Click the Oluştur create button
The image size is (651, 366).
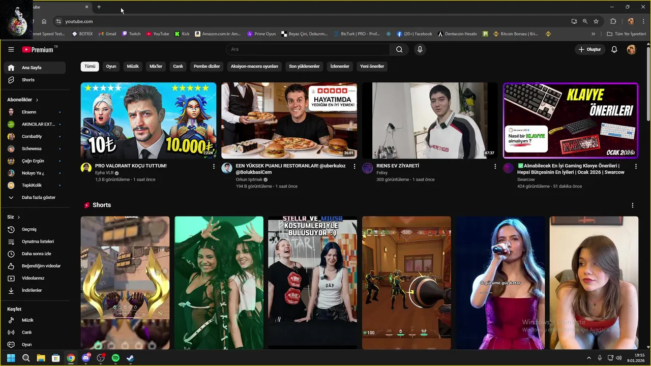tap(589, 49)
